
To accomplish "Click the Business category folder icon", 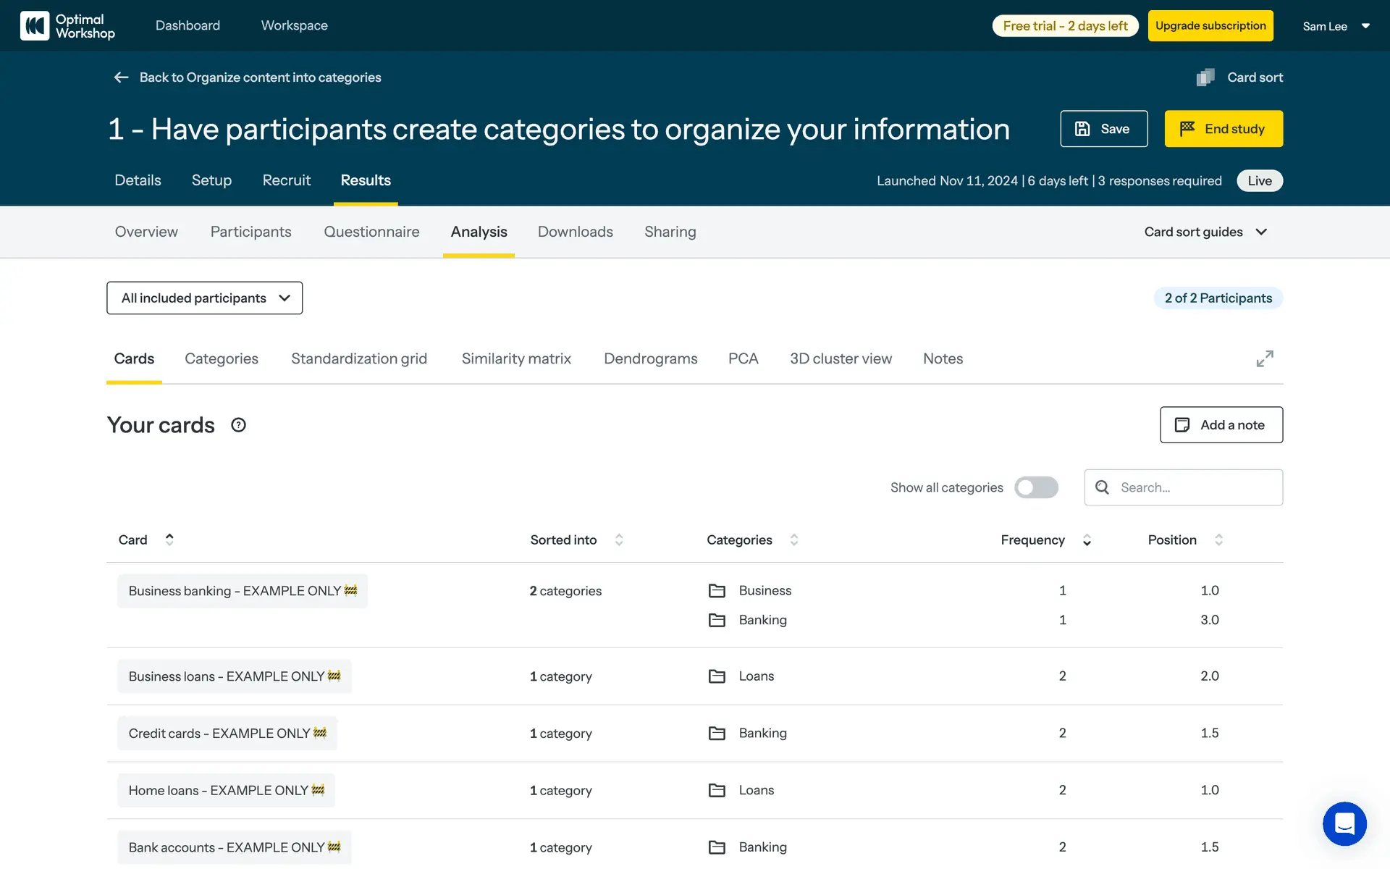I will click(x=717, y=591).
